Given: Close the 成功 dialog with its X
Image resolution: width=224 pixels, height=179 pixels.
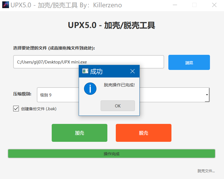Looking at the screenshot, I should tap(133, 71).
